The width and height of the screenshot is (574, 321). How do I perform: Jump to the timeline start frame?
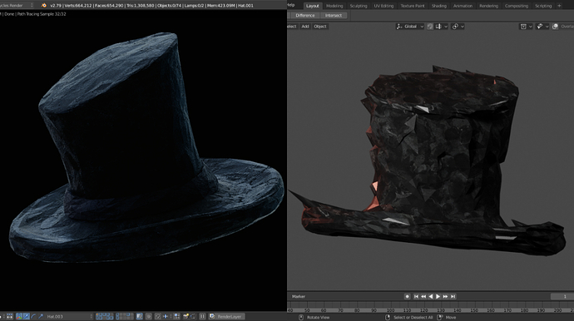point(416,297)
